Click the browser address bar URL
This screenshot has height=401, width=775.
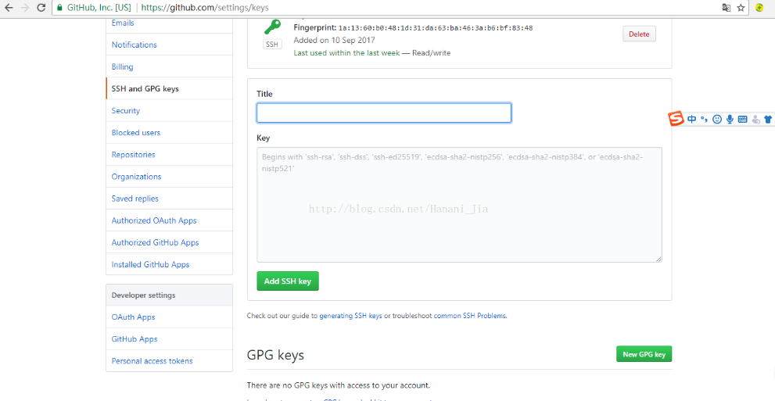[x=205, y=7]
